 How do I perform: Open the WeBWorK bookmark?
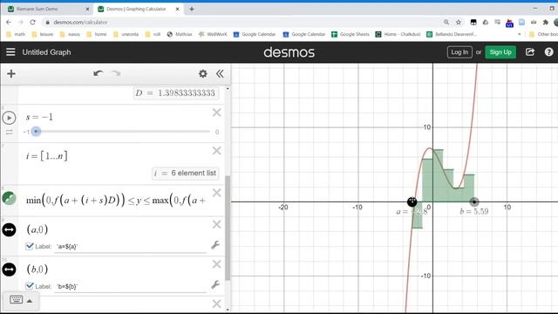[213, 34]
